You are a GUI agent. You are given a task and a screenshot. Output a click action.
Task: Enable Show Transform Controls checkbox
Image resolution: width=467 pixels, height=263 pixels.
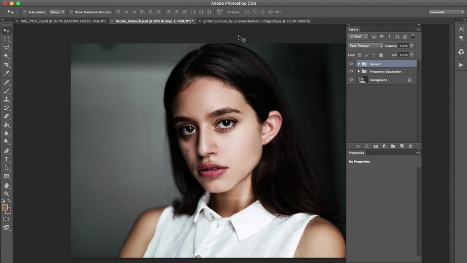click(71, 12)
